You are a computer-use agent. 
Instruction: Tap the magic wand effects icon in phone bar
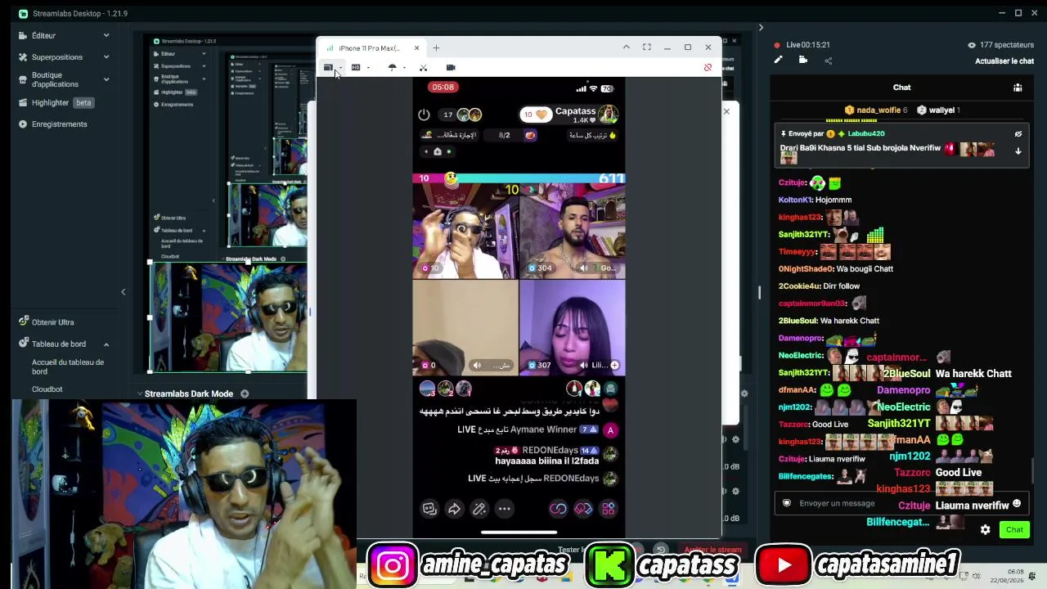click(479, 509)
